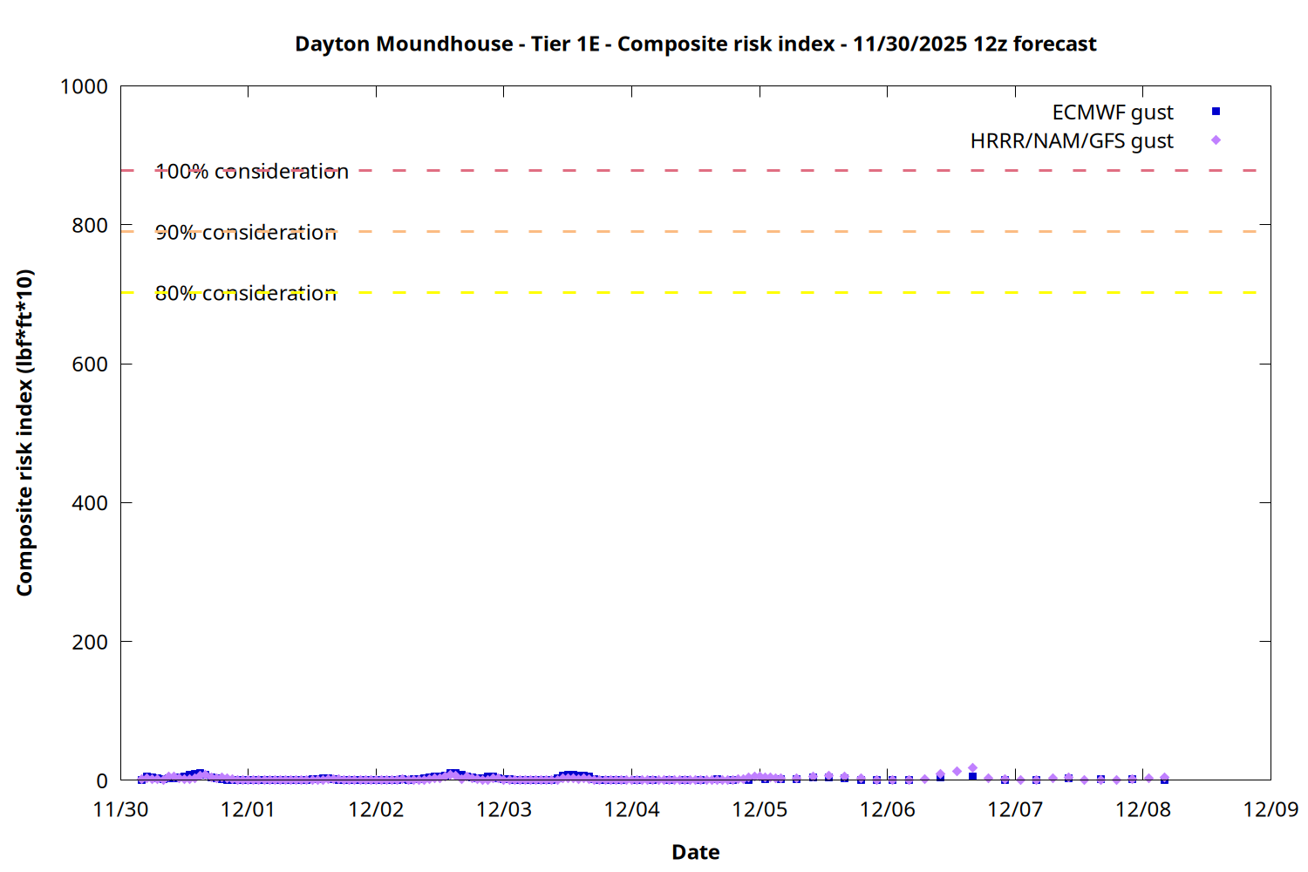Screen dimensions: 1308x872
Task: Click the purple HRRR/NAM/GFS legend diamond
Action: click(1216, 140)
